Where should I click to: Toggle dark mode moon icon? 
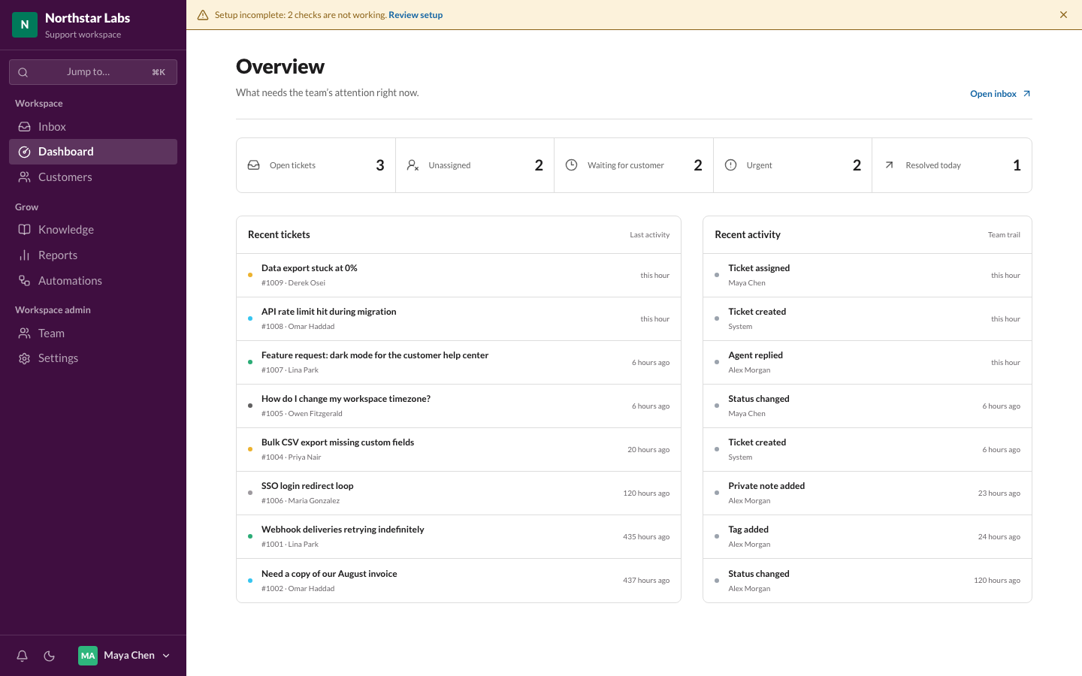50,656
